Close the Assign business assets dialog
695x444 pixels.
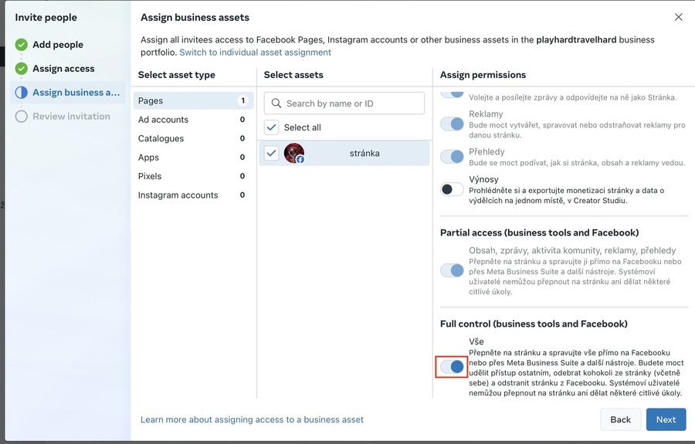point(678,17)
